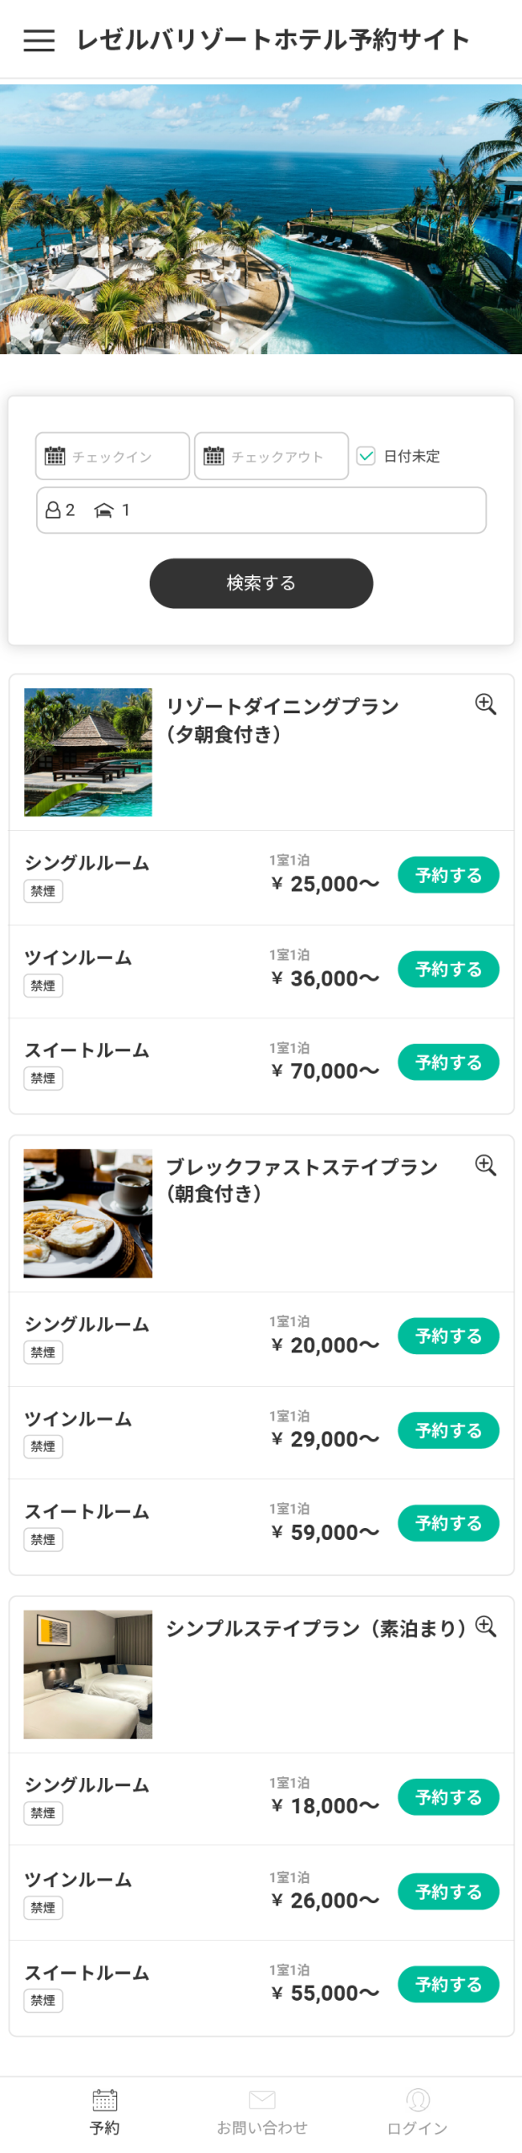Select the 予約 calendar tab
Viewport: 522px width, 2153px height.
point(104,2111)
